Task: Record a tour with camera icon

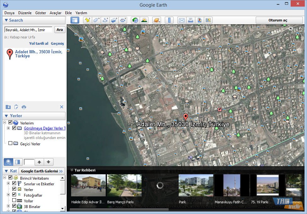Action: [x=123, y=20]
